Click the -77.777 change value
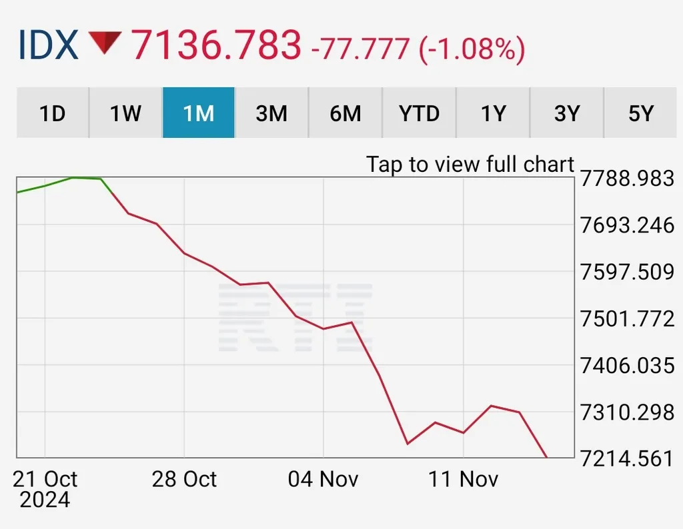This screenshot has height=529, width=683. coord(360,49)
